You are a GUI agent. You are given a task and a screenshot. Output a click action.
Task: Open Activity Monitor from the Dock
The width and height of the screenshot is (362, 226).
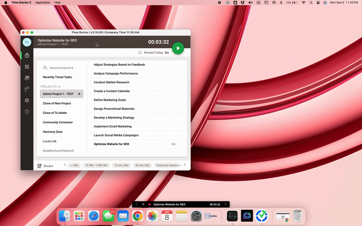point(232,216)
